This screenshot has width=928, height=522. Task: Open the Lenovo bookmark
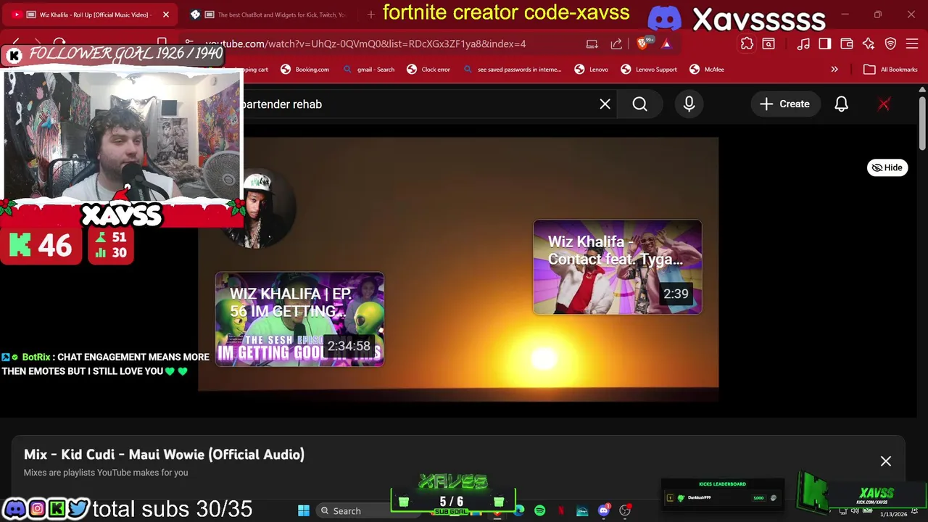click(592, 70)
